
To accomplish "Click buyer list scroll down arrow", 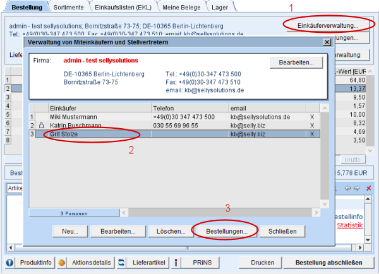I will pos(325,204).
